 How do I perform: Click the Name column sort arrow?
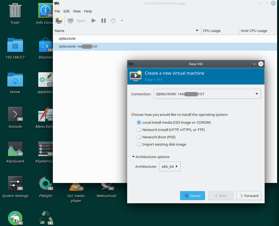197,31
